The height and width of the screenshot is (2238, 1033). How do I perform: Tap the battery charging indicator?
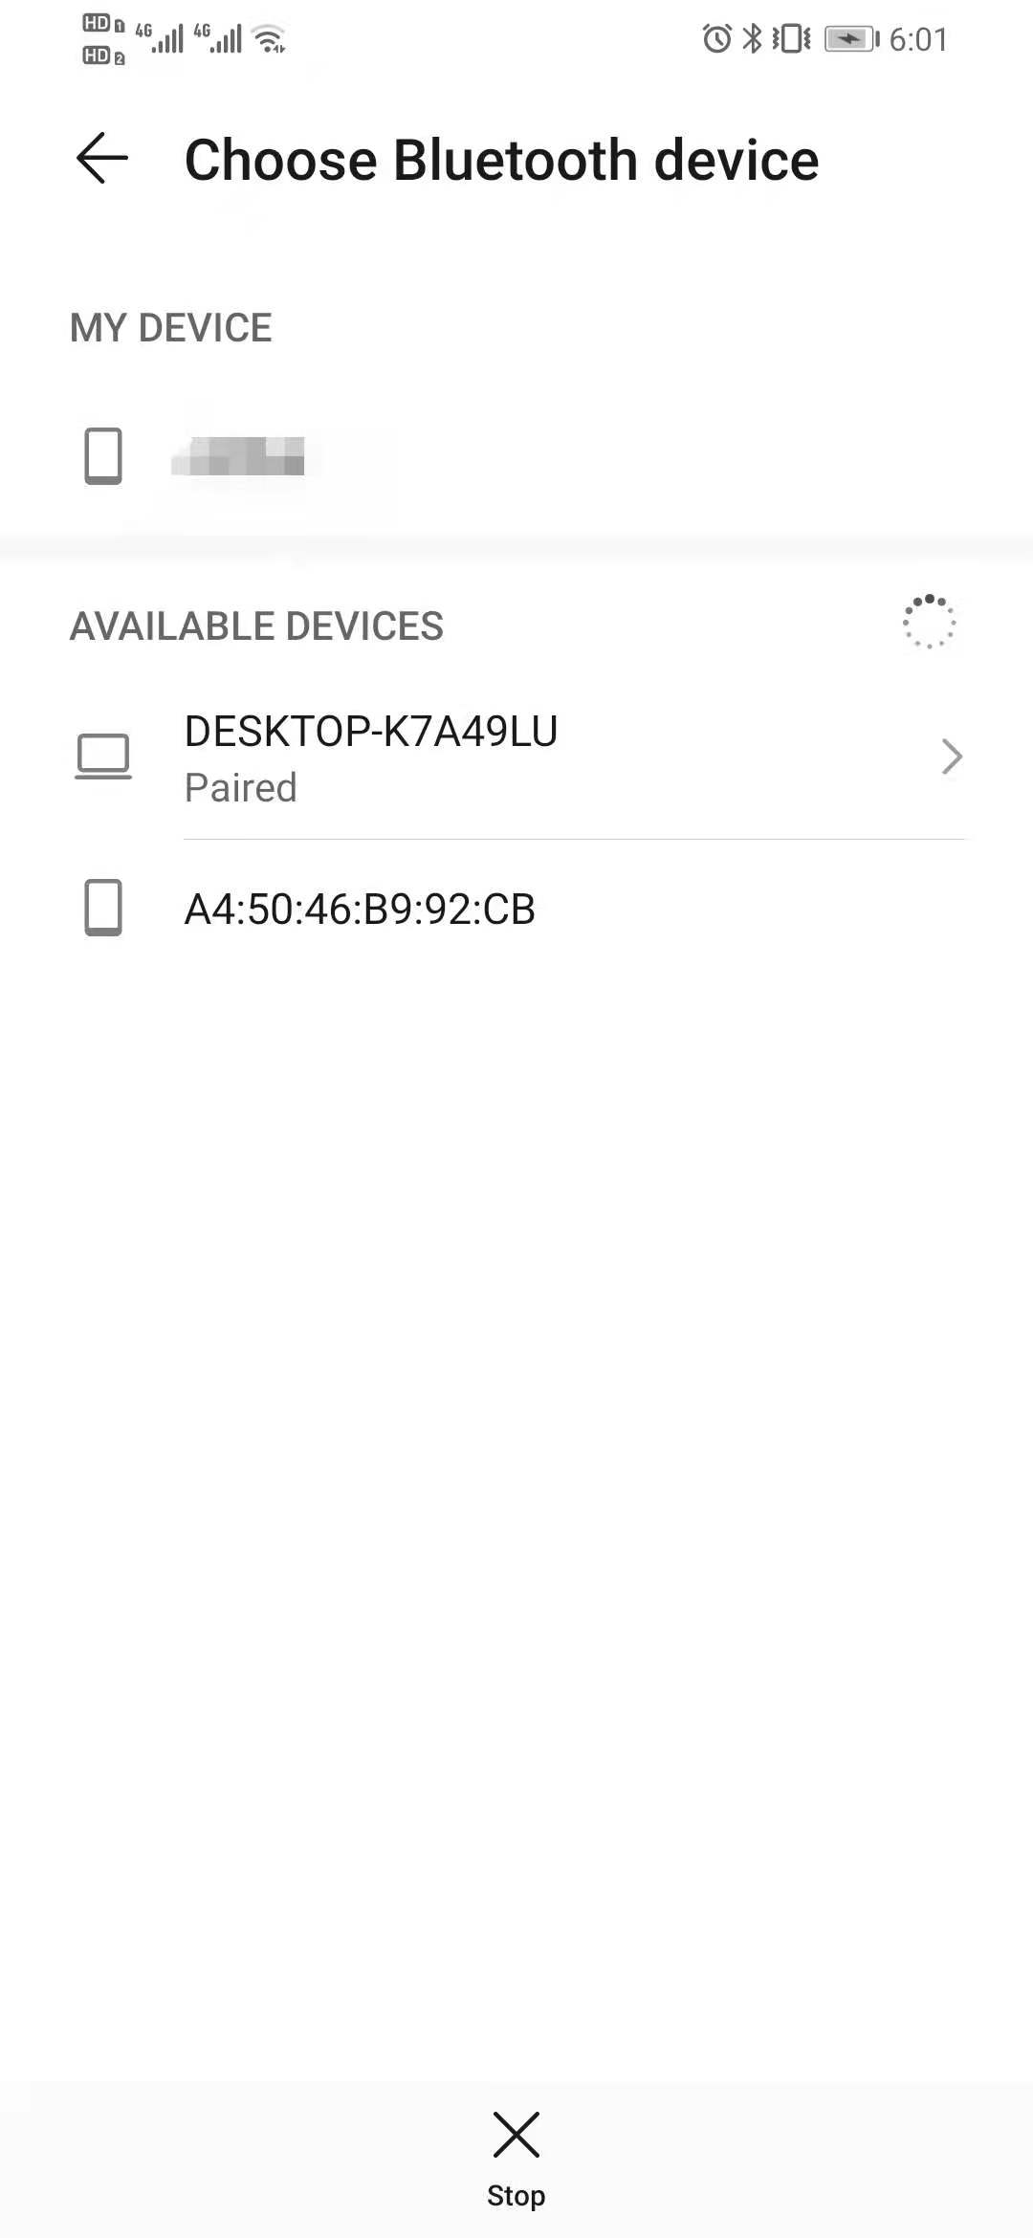tap(850, 38)
